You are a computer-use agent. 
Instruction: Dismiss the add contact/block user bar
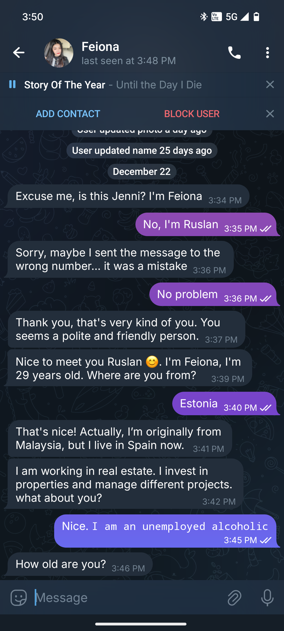click(x=270, y=114)
